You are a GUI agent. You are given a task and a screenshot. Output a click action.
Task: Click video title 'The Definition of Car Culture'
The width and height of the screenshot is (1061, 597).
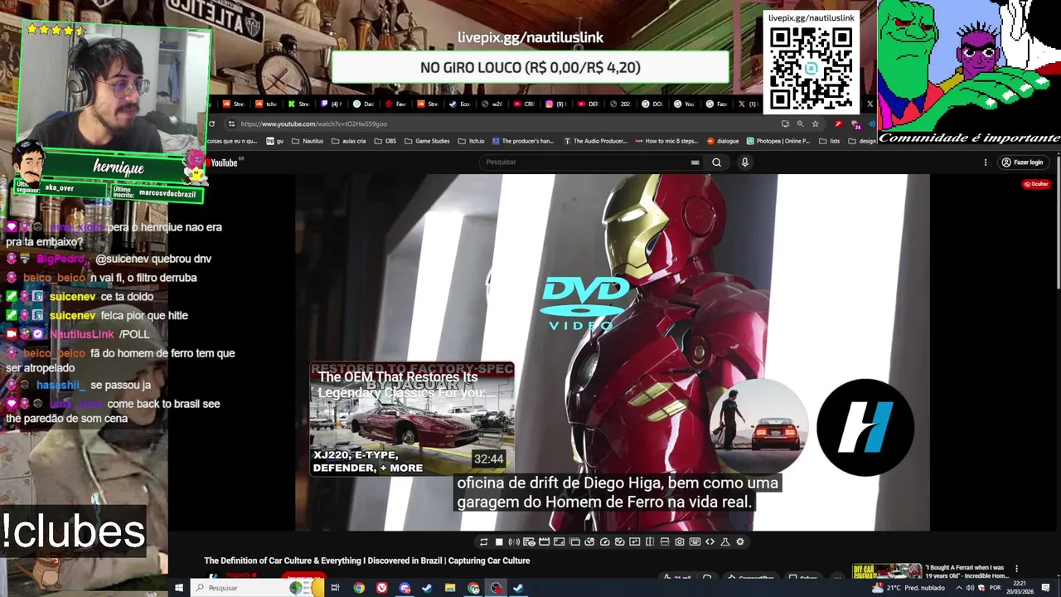coord(367,561)
